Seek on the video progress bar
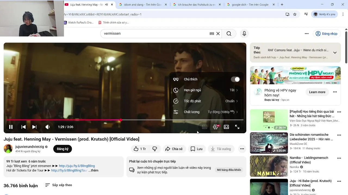 125,120
